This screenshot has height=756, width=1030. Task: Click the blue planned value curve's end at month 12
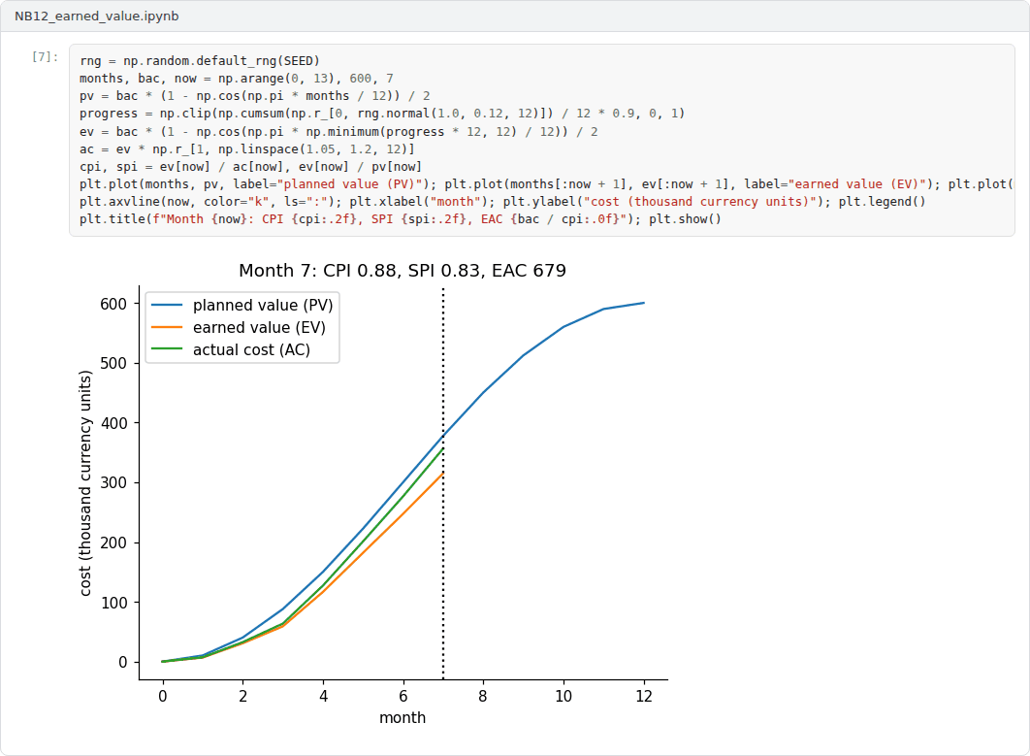(x=644, y=303)
